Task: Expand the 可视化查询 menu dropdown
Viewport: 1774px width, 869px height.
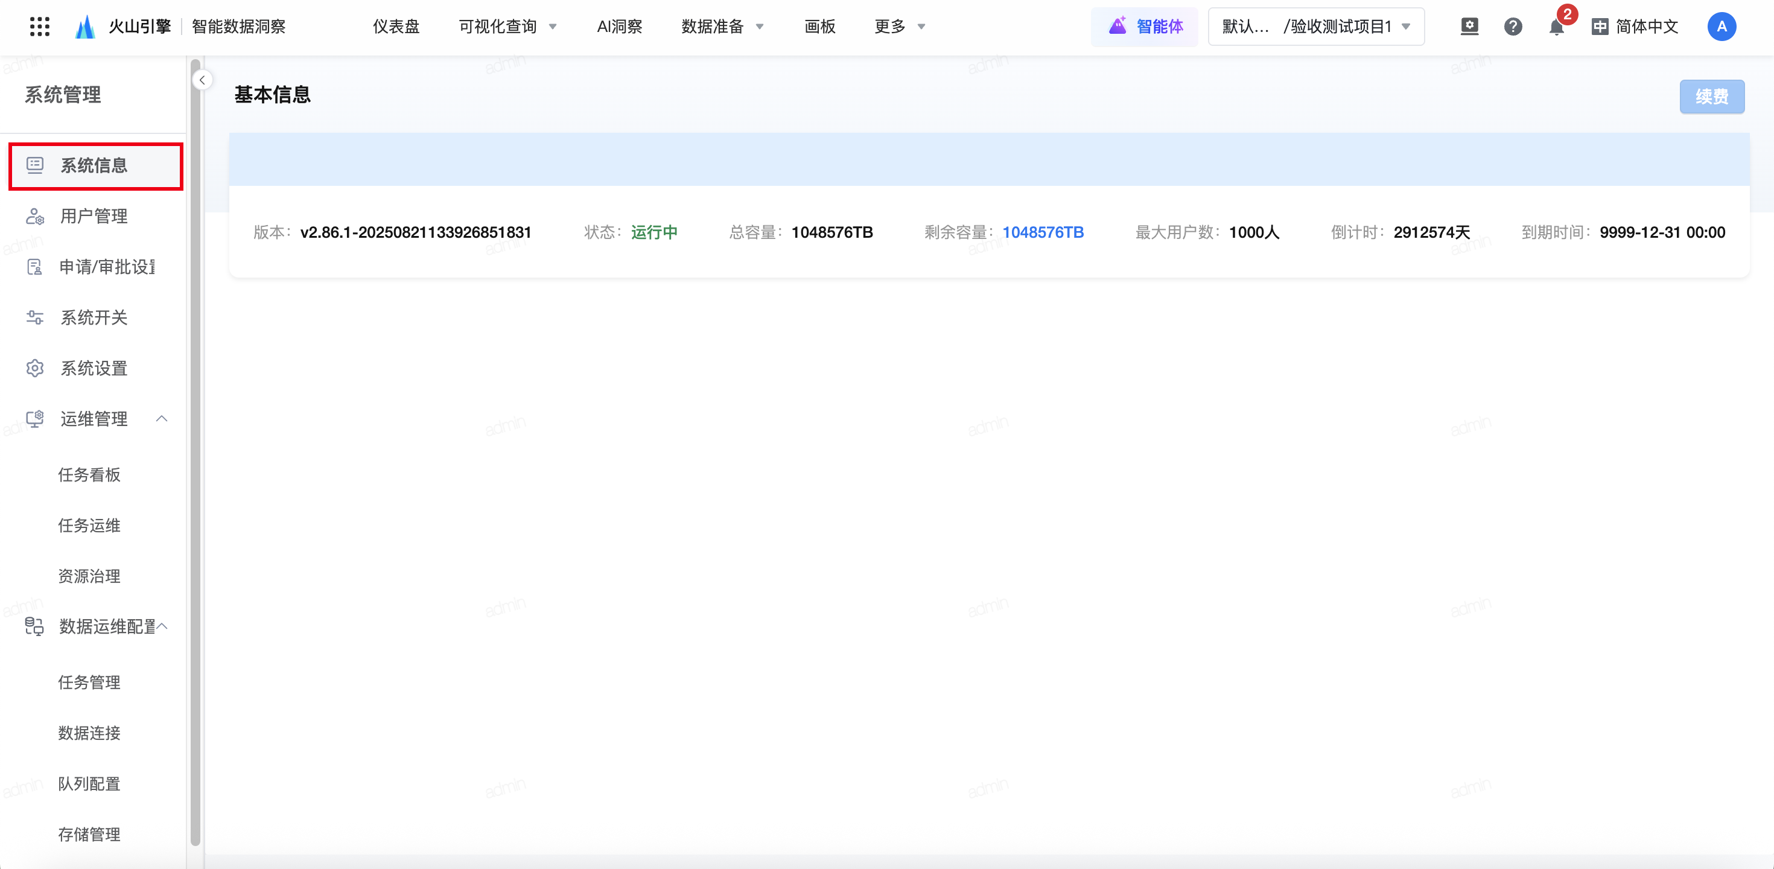Action: [507, 27]
